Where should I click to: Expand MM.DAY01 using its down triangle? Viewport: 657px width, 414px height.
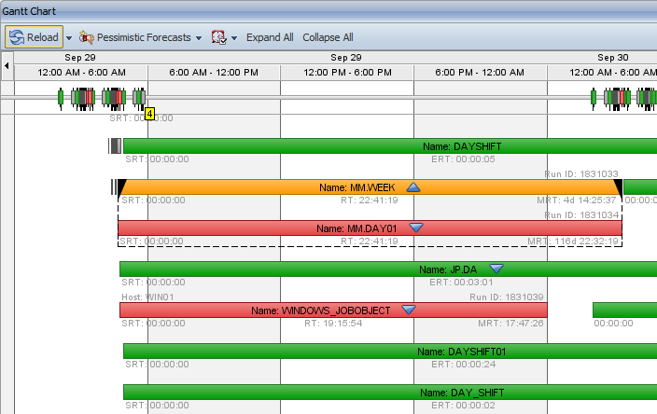[x=417, y=228]
